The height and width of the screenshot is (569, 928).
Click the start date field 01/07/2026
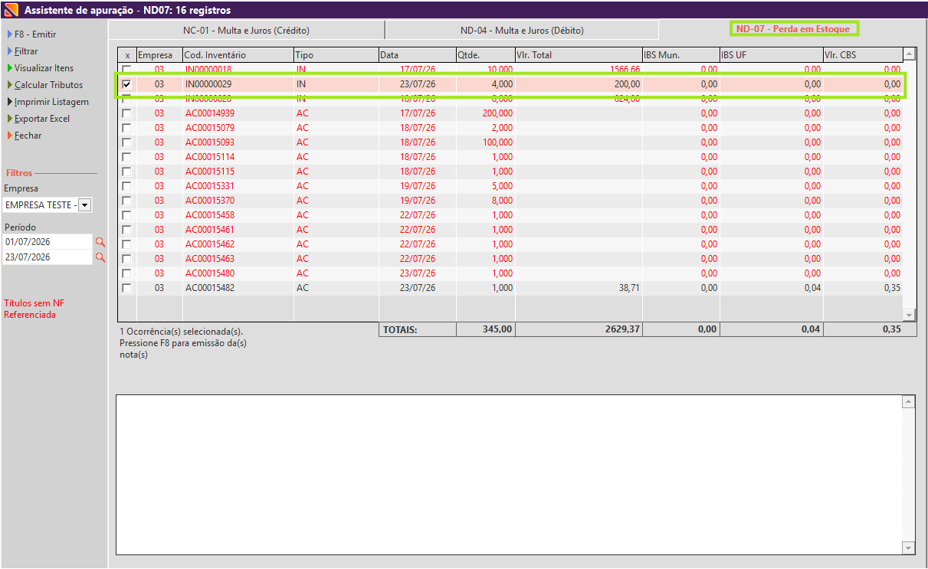click(48, 242)
